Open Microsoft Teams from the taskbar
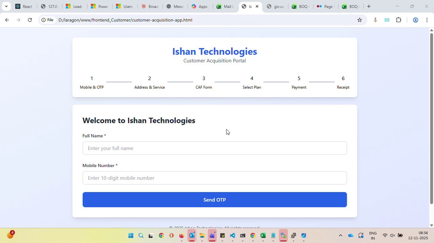Viewport: 434px width, 243px height. click(x=212, y=236)
